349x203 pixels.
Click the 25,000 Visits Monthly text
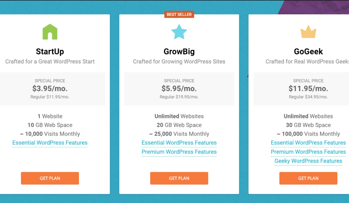(x=179, y=134)
